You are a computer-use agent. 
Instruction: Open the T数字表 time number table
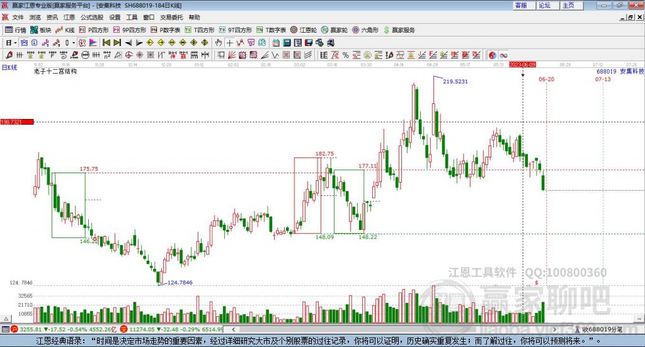tap(271, 30)
